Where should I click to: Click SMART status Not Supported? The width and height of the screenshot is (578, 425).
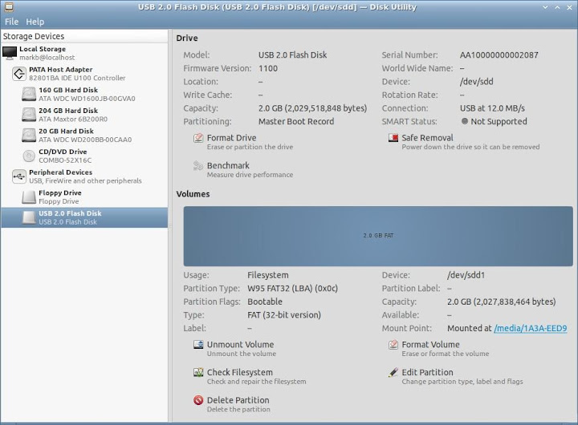pyautogui.click(x=494, y=122)
